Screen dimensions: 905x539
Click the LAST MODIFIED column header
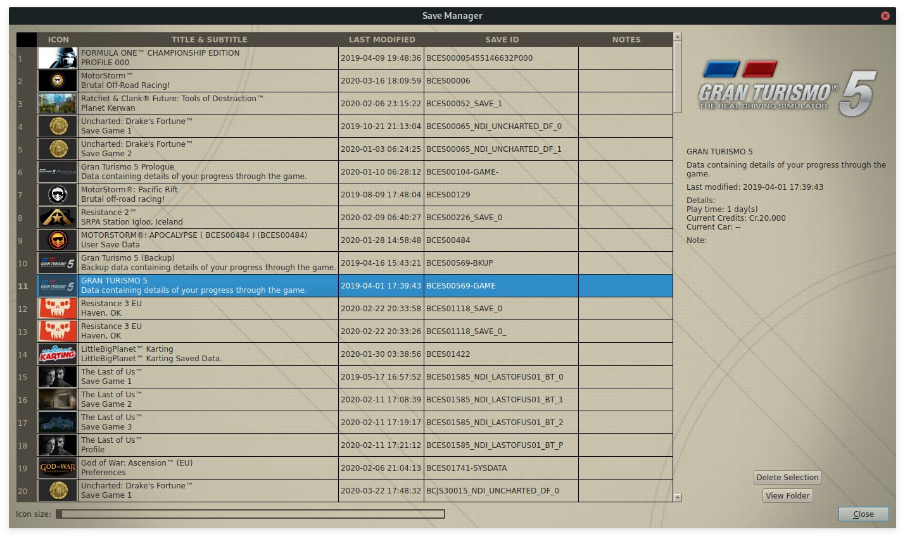click(x=381, y=39)
